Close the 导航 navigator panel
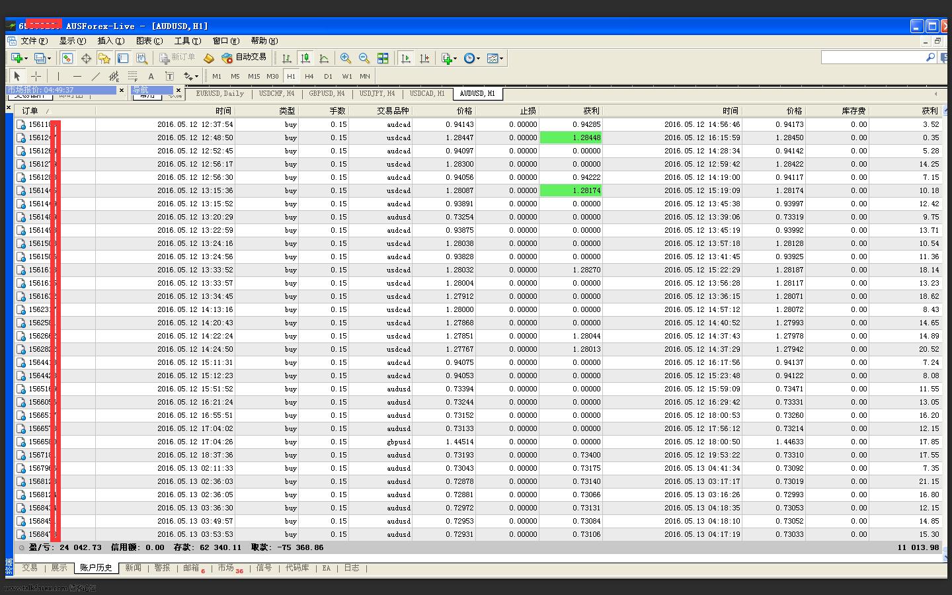This screenshot has height=595, width=952. point(178,90)
